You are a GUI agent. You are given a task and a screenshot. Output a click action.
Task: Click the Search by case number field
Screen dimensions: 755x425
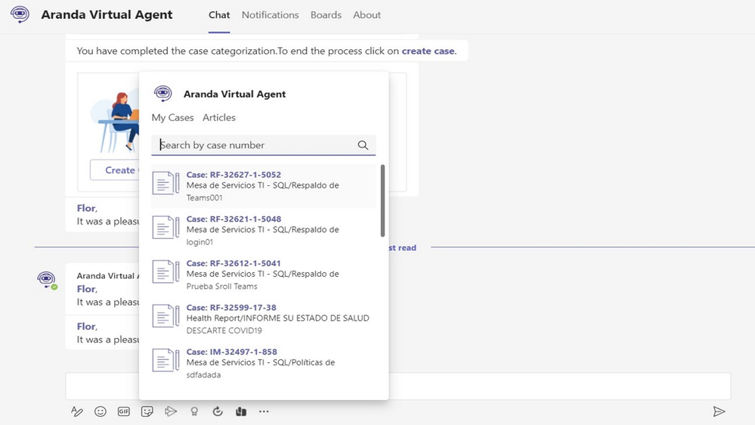click(264, 145)
